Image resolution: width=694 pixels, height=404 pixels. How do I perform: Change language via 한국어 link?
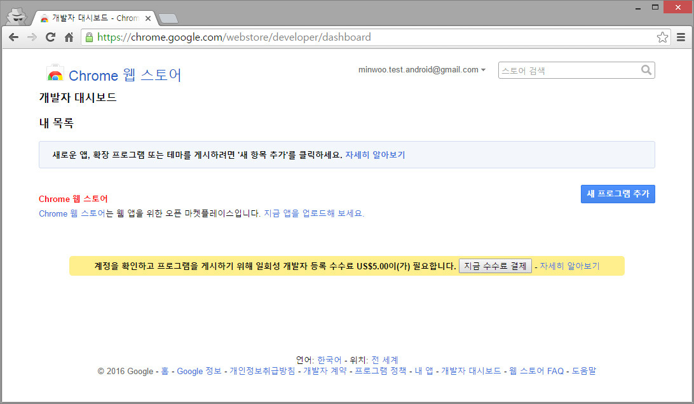[x=329, y=360]
